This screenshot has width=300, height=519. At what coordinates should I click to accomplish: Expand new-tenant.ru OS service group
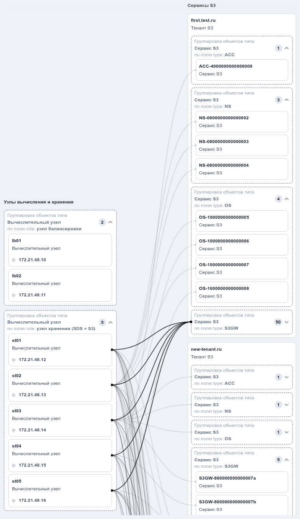click(x=287, y=432)
